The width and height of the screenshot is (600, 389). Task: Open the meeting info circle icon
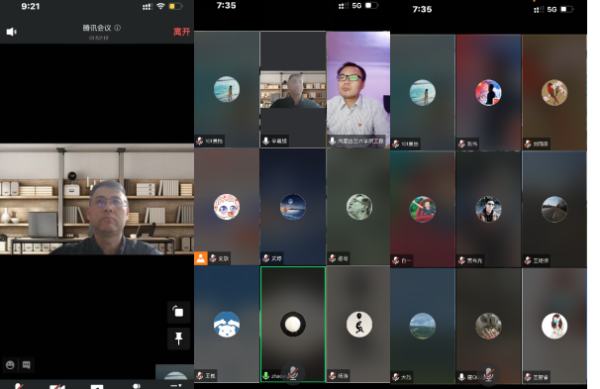pyautogui.click(x=118, y=28)
